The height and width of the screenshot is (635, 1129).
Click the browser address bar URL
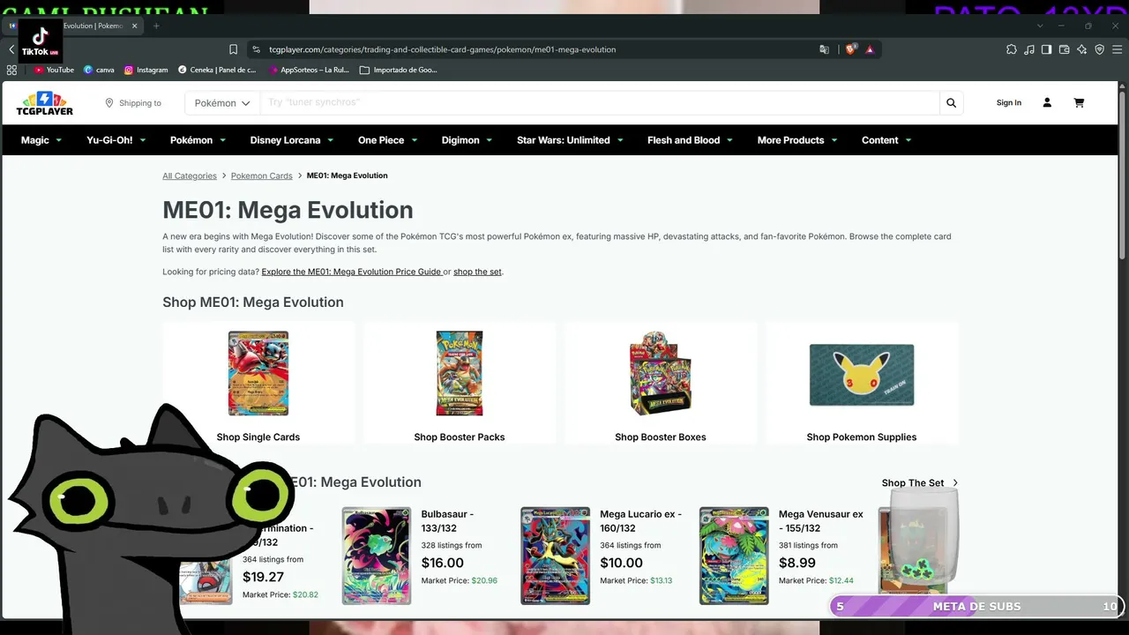(x=442, y=49)
